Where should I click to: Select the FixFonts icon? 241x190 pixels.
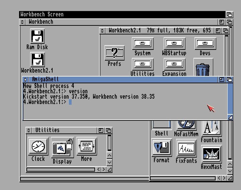pyautogui.click(x=186, y=148)
